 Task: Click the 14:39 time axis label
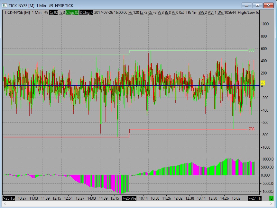click(x=103, y=198)
